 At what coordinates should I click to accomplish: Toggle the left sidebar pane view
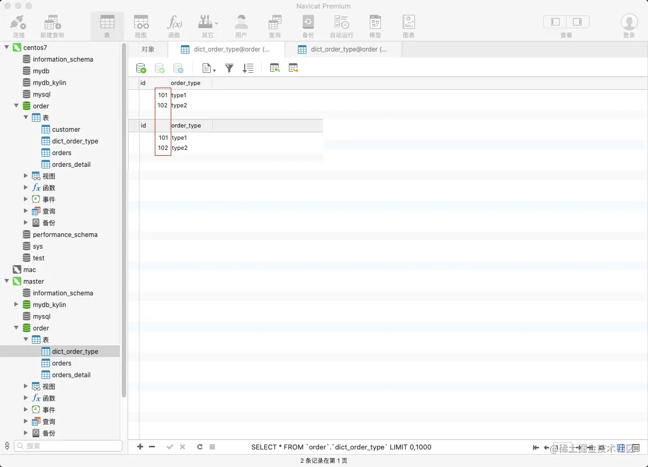(x=555, y=22)
